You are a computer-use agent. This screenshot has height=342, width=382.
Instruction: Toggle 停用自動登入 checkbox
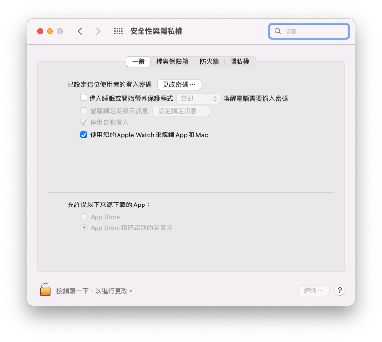(x=84, y=122)
